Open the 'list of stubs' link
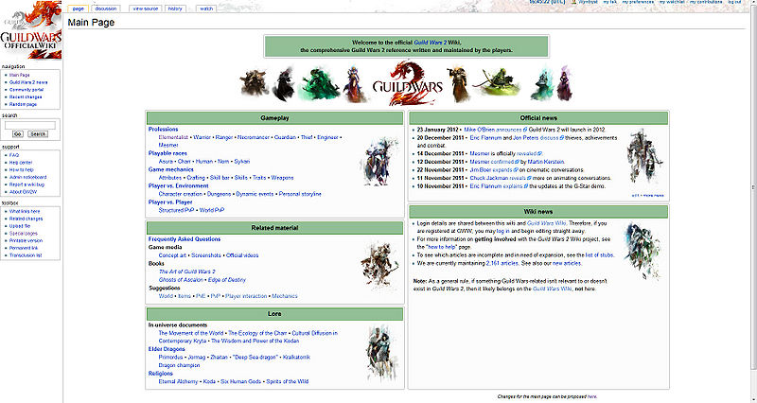 pyautogui.click(x=599, y=255)
